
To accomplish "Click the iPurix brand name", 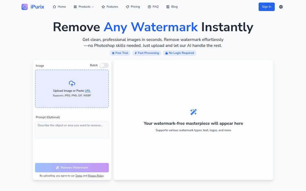I will pos(37,7).
